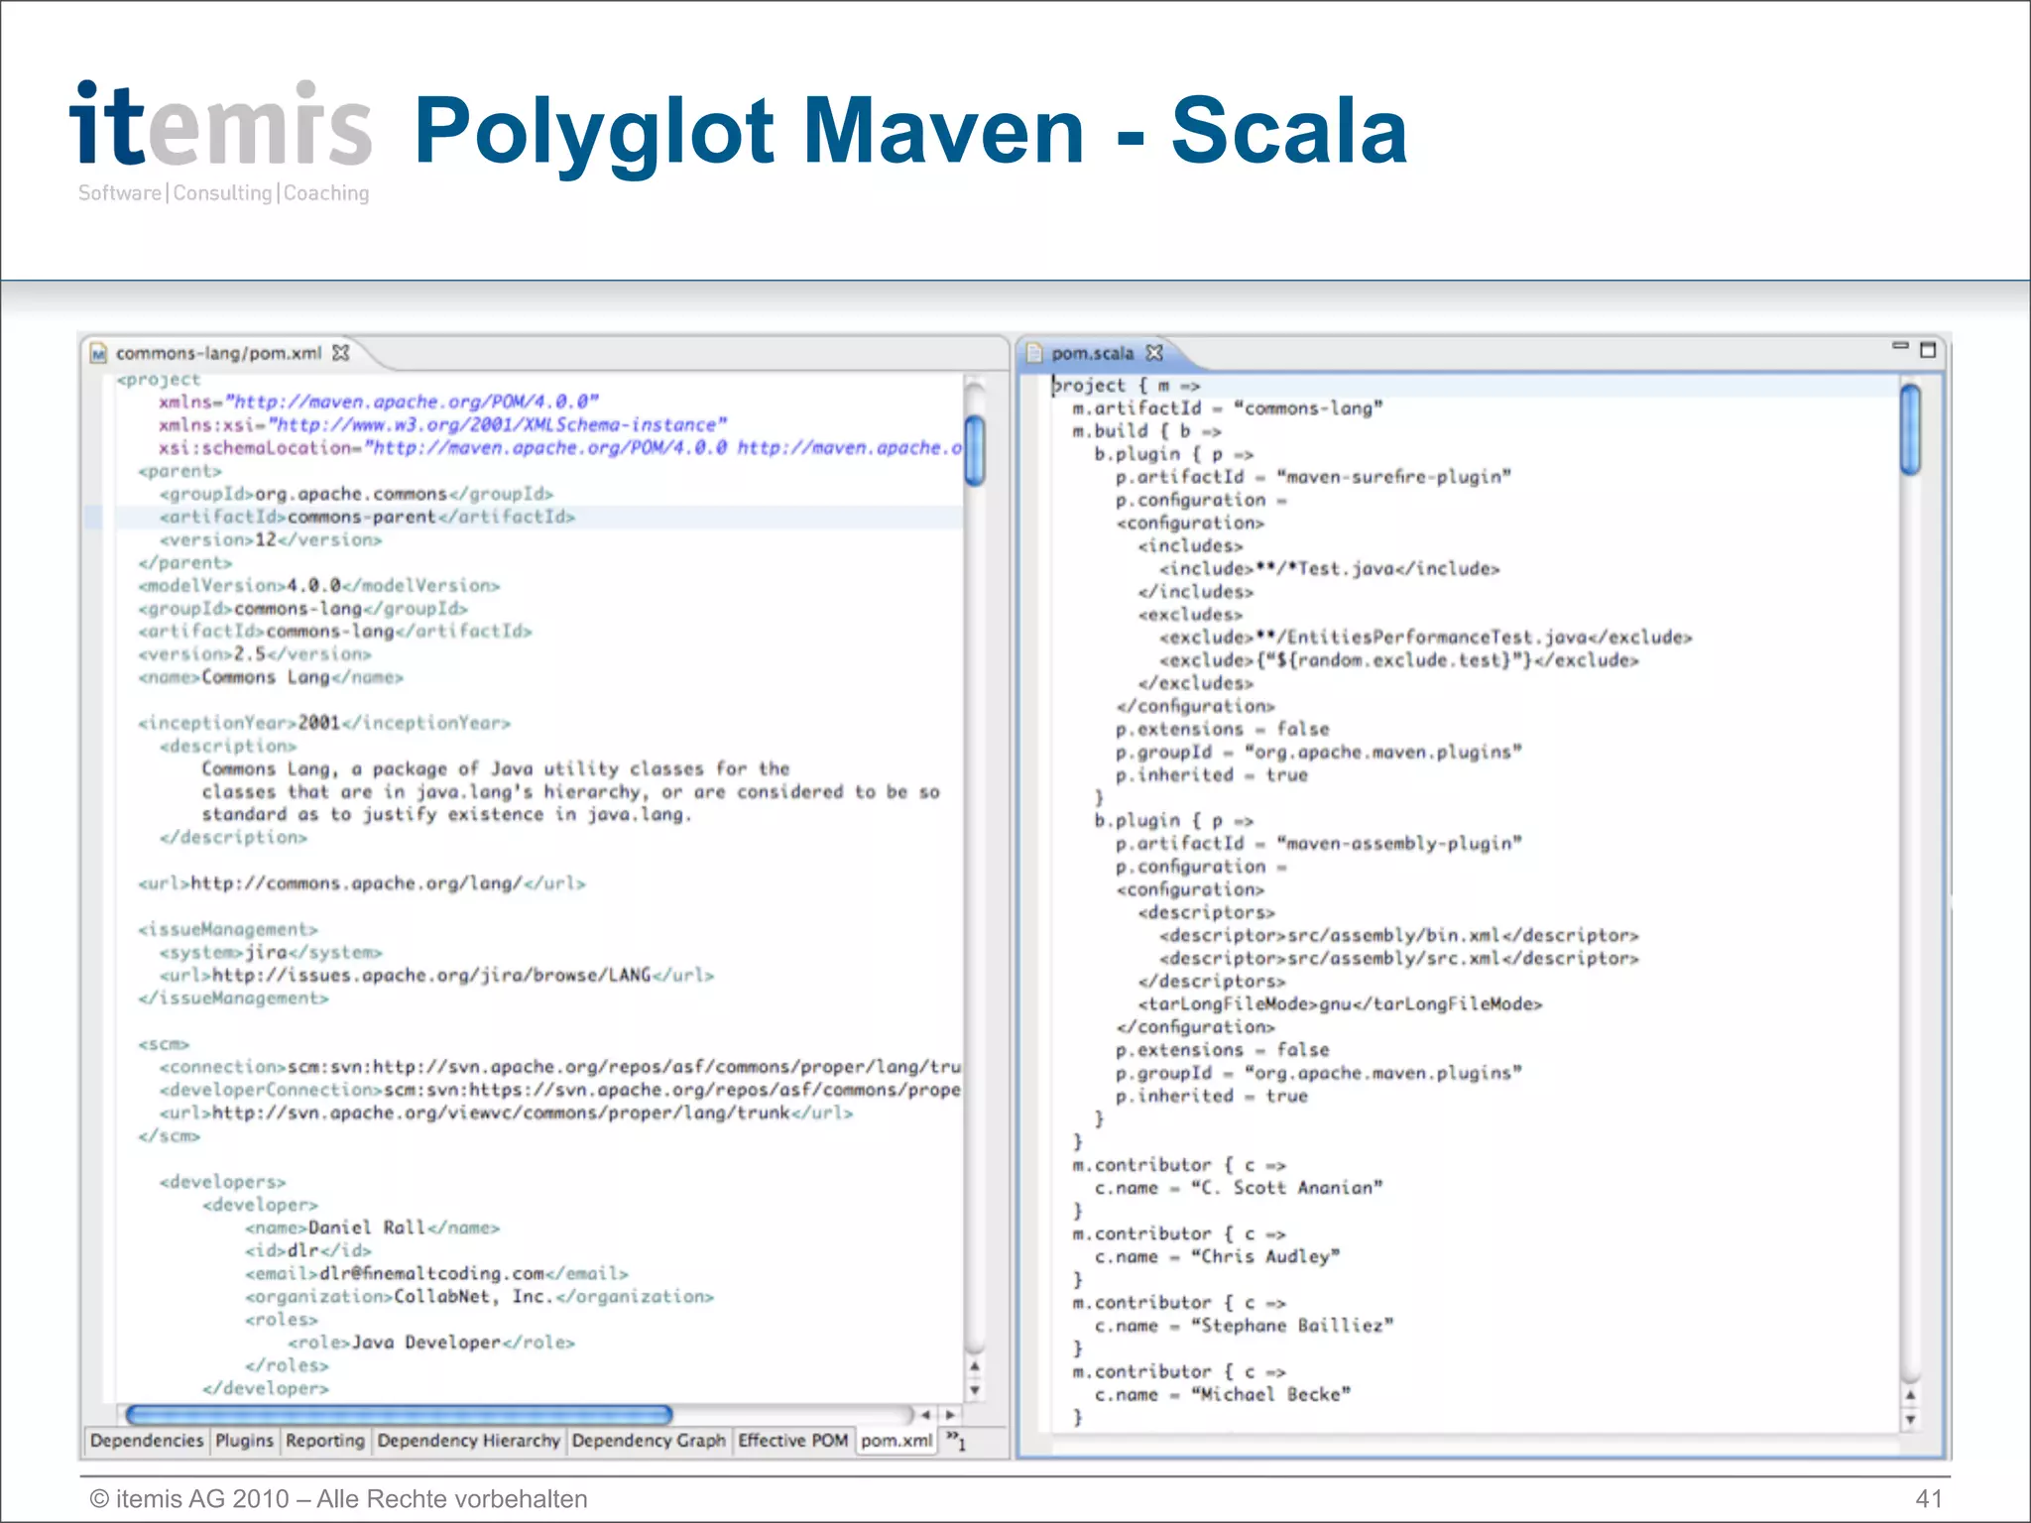This screenshot has height=1523, width=2031.
Task: Minimize the pom.scala editor pane
Action: [1900, 346]
